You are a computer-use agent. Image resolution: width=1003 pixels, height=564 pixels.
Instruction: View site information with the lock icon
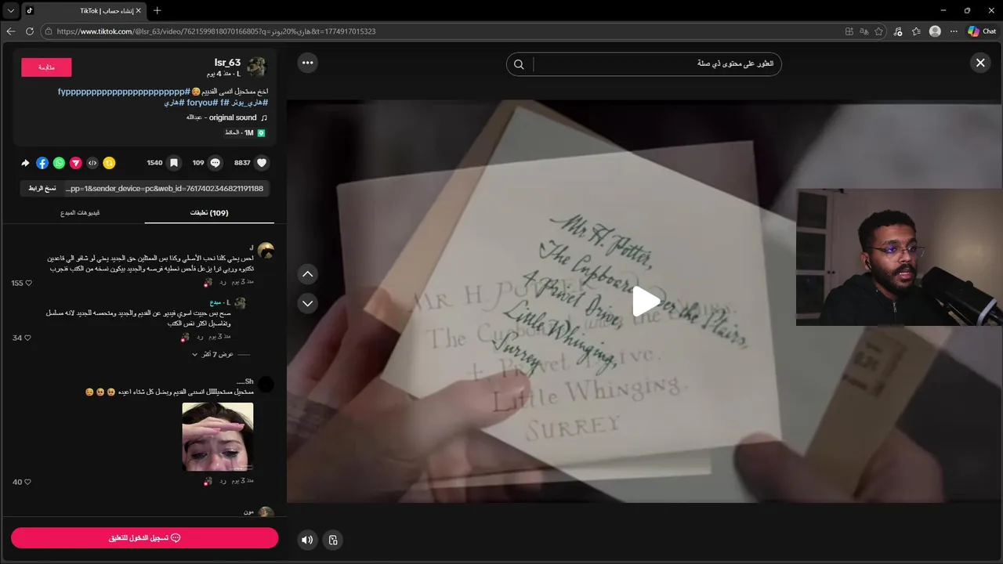pos(49,31)
